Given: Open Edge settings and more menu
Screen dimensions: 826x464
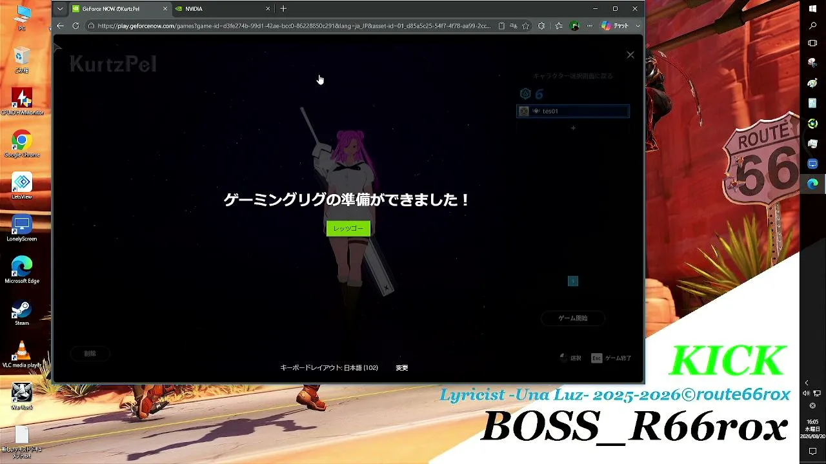Looking at the screenshot, I should point(589,26).
